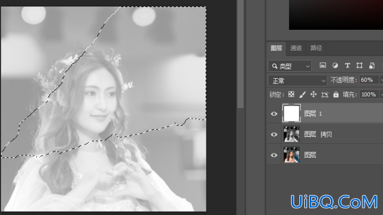Screen dimensions: 383x215
Task: Switch to the 路径 tab
Action: (x=316, y=48)
